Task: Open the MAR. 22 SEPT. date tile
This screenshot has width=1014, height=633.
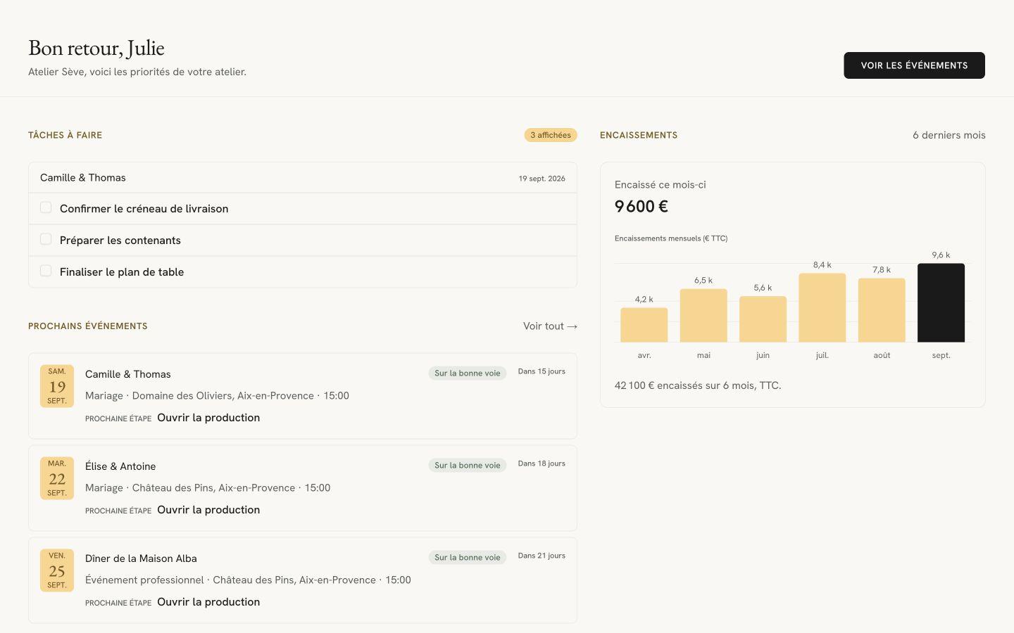Action: tap(57, 478)
